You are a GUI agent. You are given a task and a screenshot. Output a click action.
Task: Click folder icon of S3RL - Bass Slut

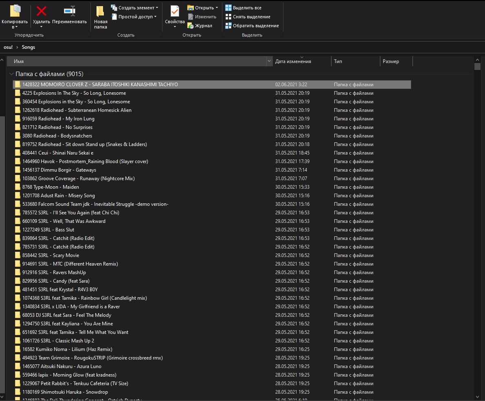[18, 229]
